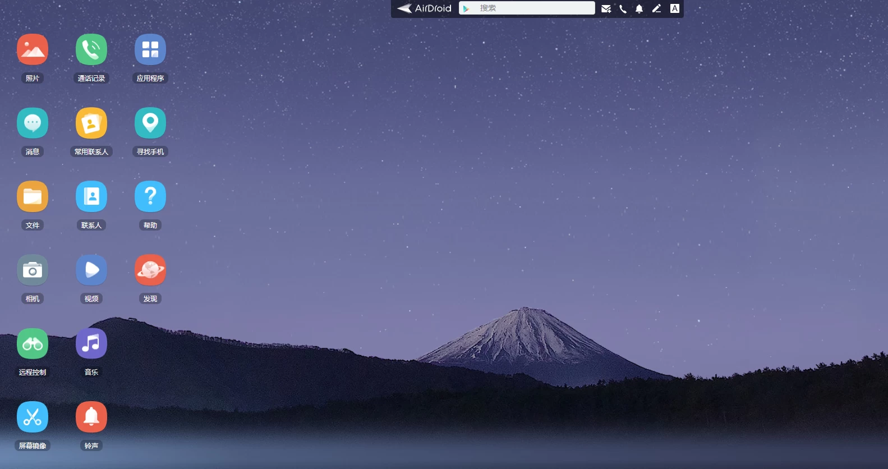Viewport: 888px width, 469px height.
Task: Open the 音乐 (Music) icon
Action: 91,343
